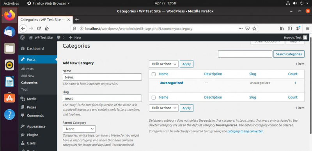Open the WordPress logo menu in the admin bar
Image resolution: width=312 pixels, height=151 pixels.
[x=23, y=37]
